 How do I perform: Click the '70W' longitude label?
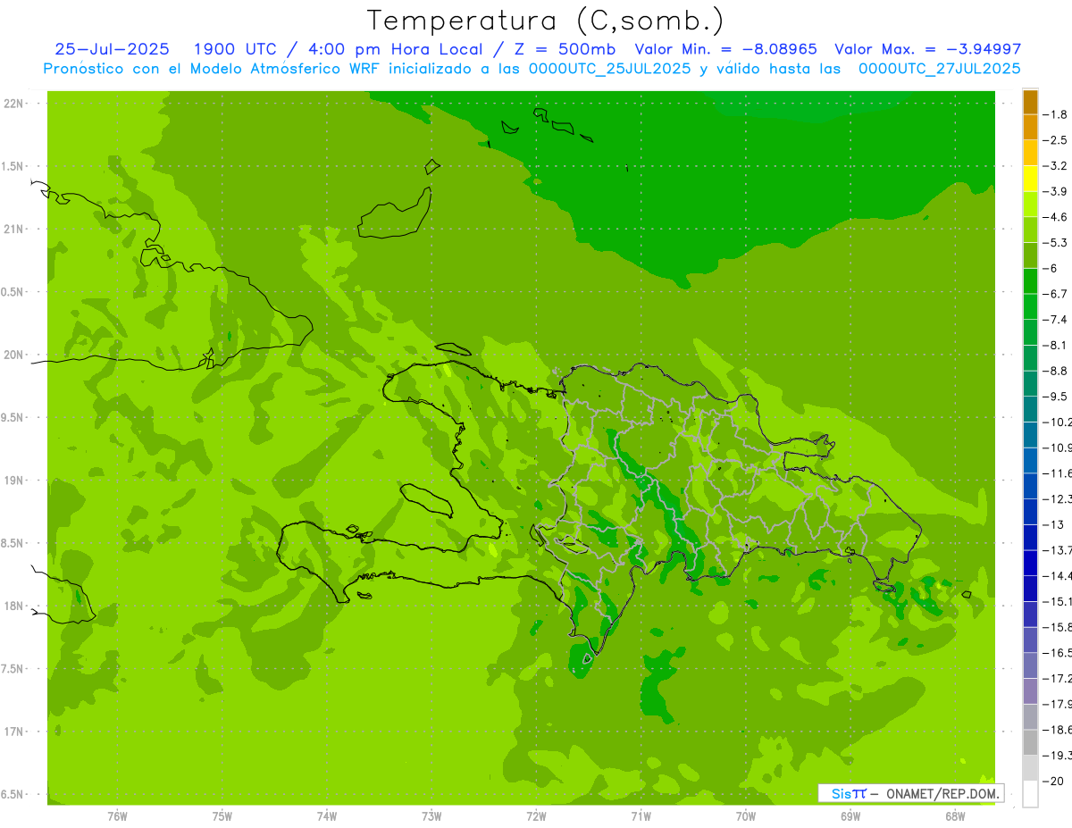tap(746, 815)
